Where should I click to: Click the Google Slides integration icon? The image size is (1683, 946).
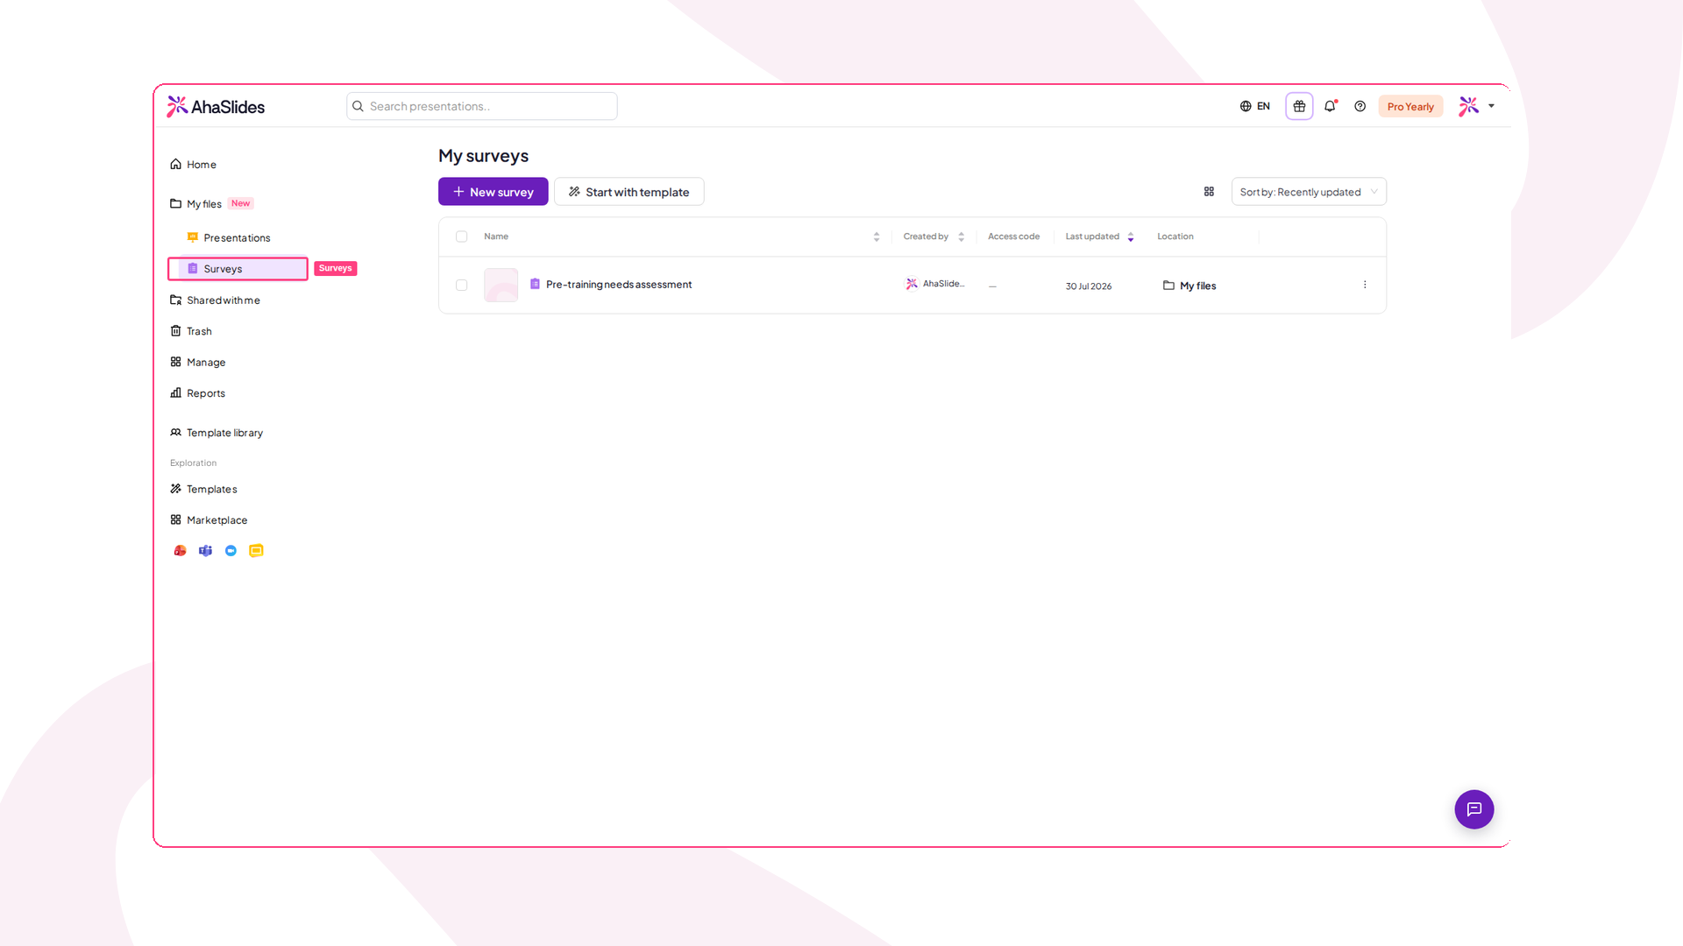tap(256, 551)
